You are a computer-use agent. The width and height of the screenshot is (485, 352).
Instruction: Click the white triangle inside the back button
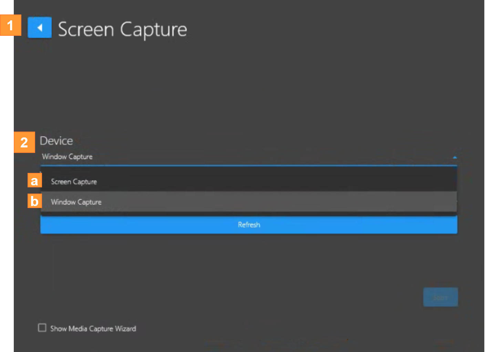pos(40,28)
